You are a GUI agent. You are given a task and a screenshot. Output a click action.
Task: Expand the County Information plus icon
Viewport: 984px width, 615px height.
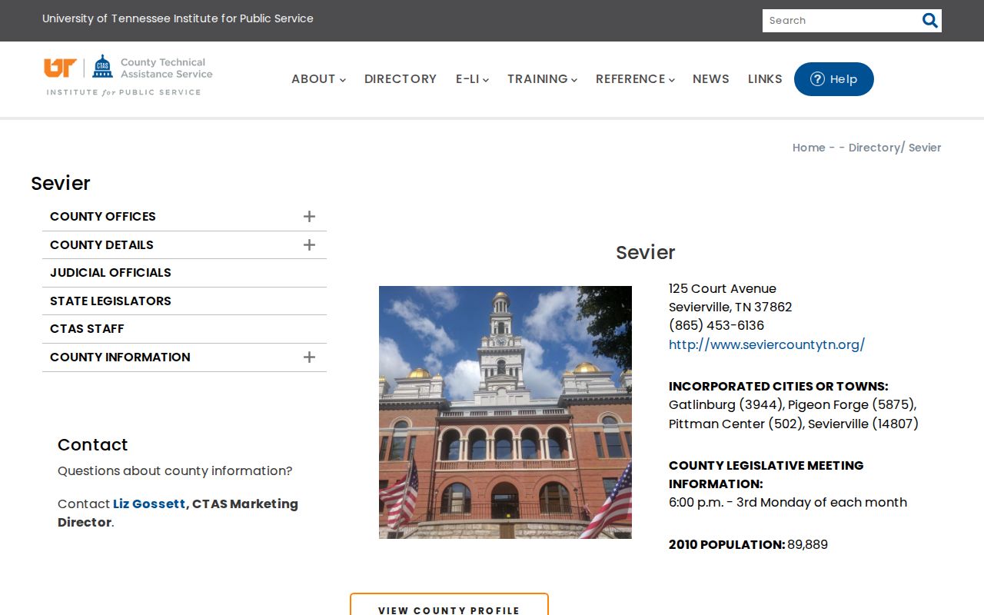coord(309,357)
